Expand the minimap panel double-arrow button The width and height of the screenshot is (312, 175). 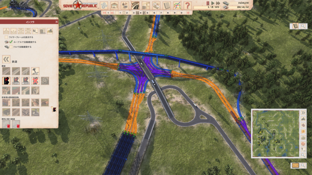[303, 113]
